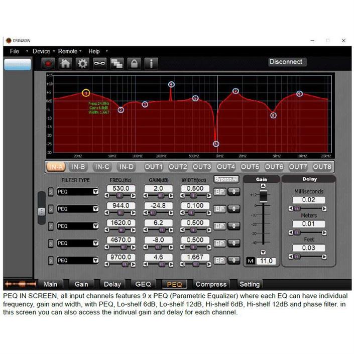The image size is (354, 354).
Task: Toggle the BP bypass for filter 5
Action: click(x=219, y=191)
